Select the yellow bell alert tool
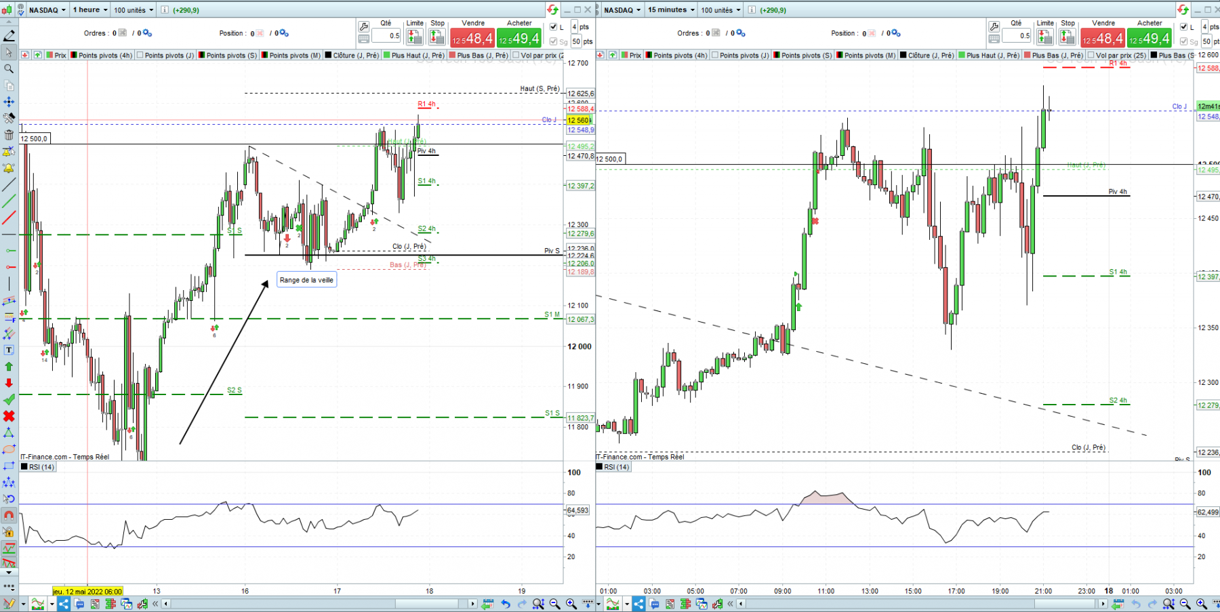The image size is (1220, 612). pyautogui.click(x=9, y=168)
